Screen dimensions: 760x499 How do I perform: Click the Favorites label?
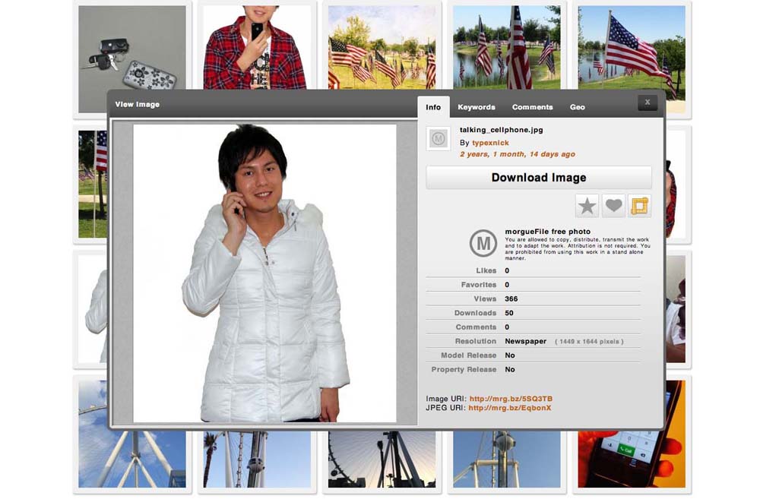[x=478, y=285]
